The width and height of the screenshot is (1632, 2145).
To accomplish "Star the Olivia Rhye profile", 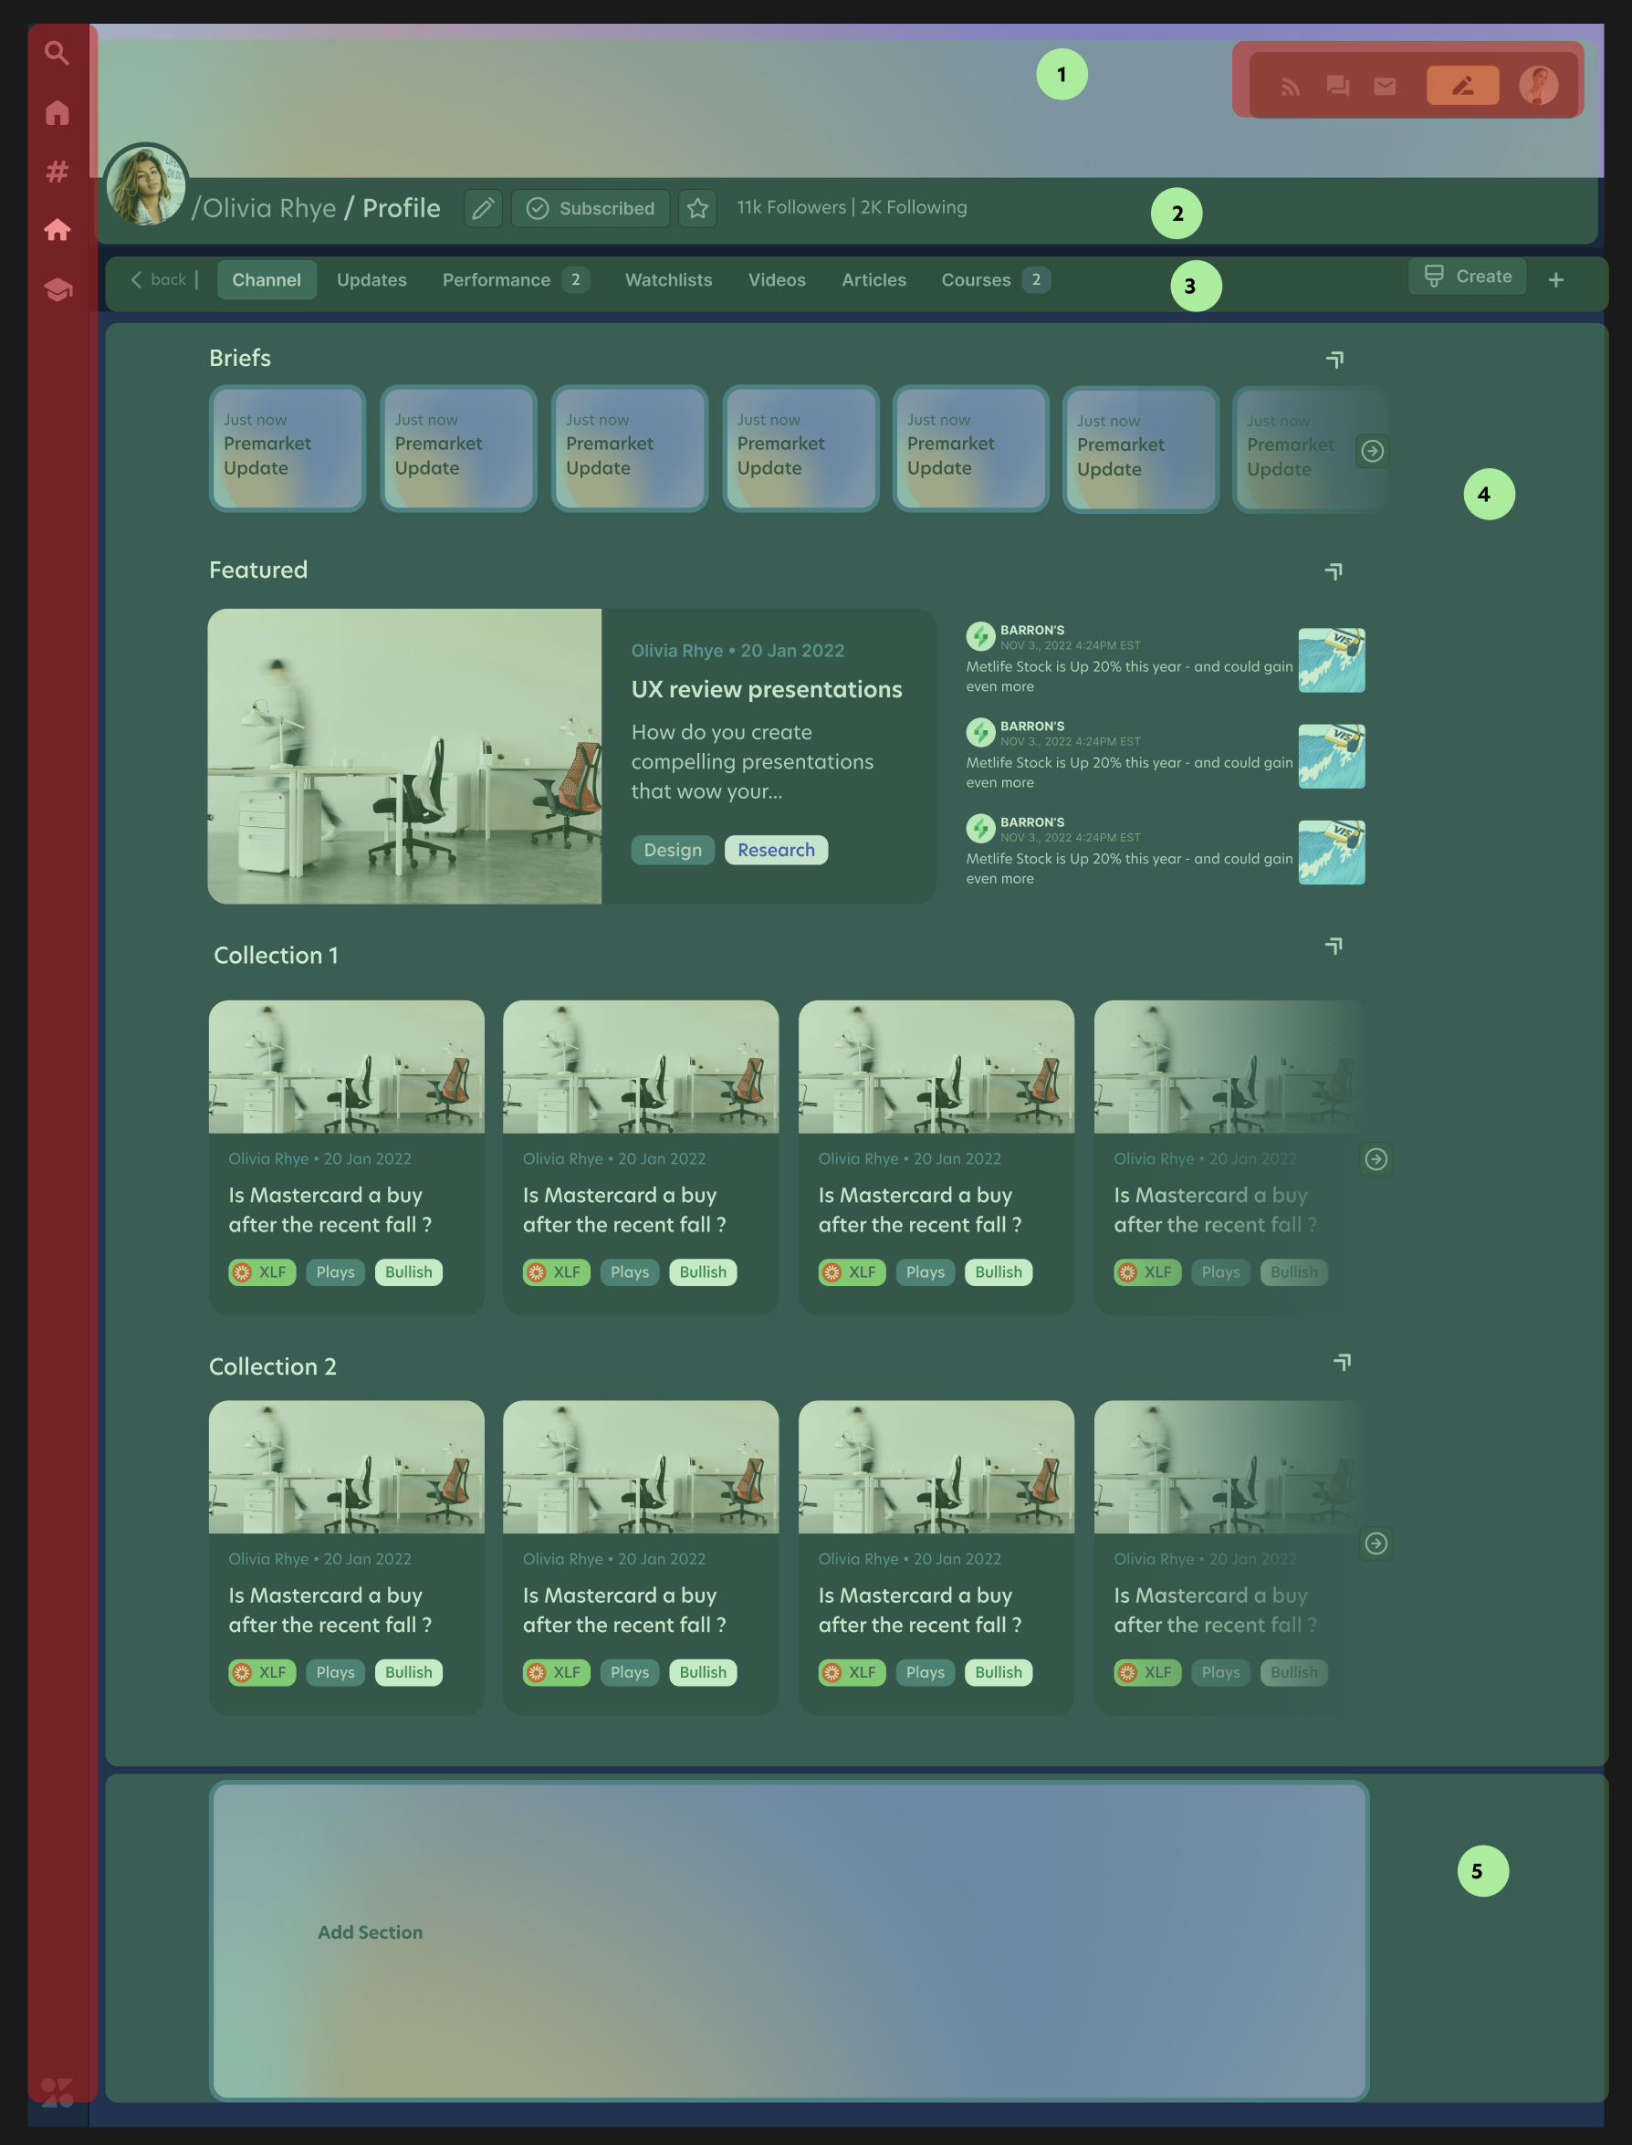I will point(697,209).
